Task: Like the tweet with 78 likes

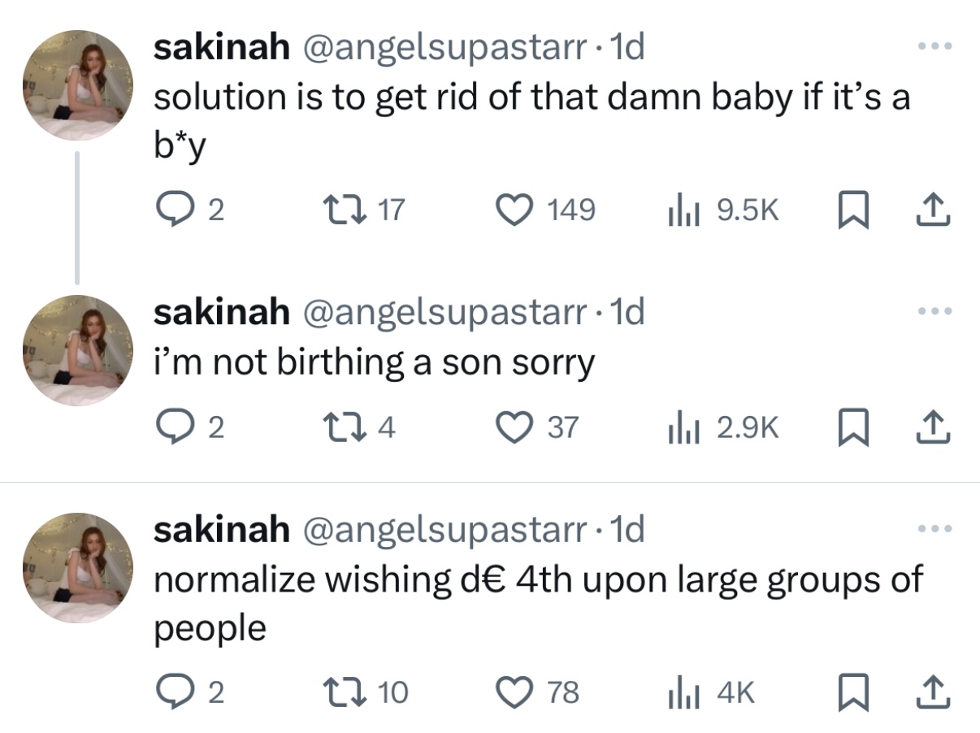Action: click(514, 692)
